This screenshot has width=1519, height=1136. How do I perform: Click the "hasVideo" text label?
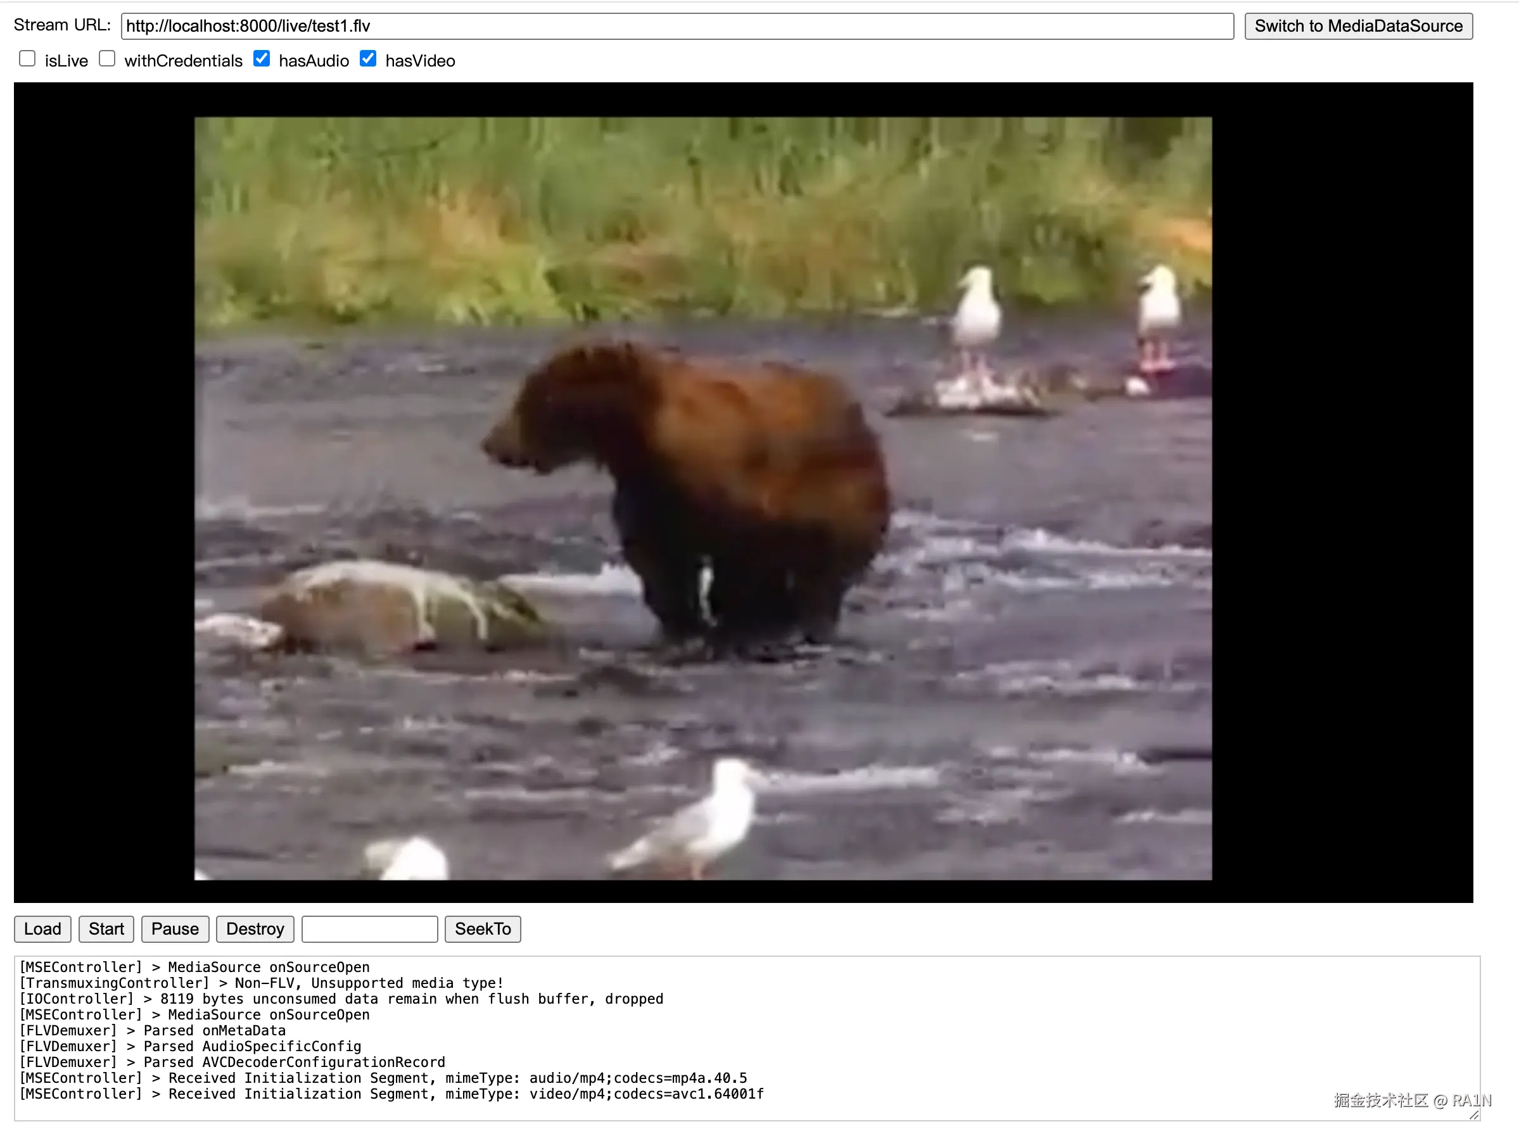coord(419,61)
